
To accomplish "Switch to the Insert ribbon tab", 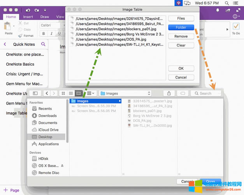I will (x=28, y=17).
